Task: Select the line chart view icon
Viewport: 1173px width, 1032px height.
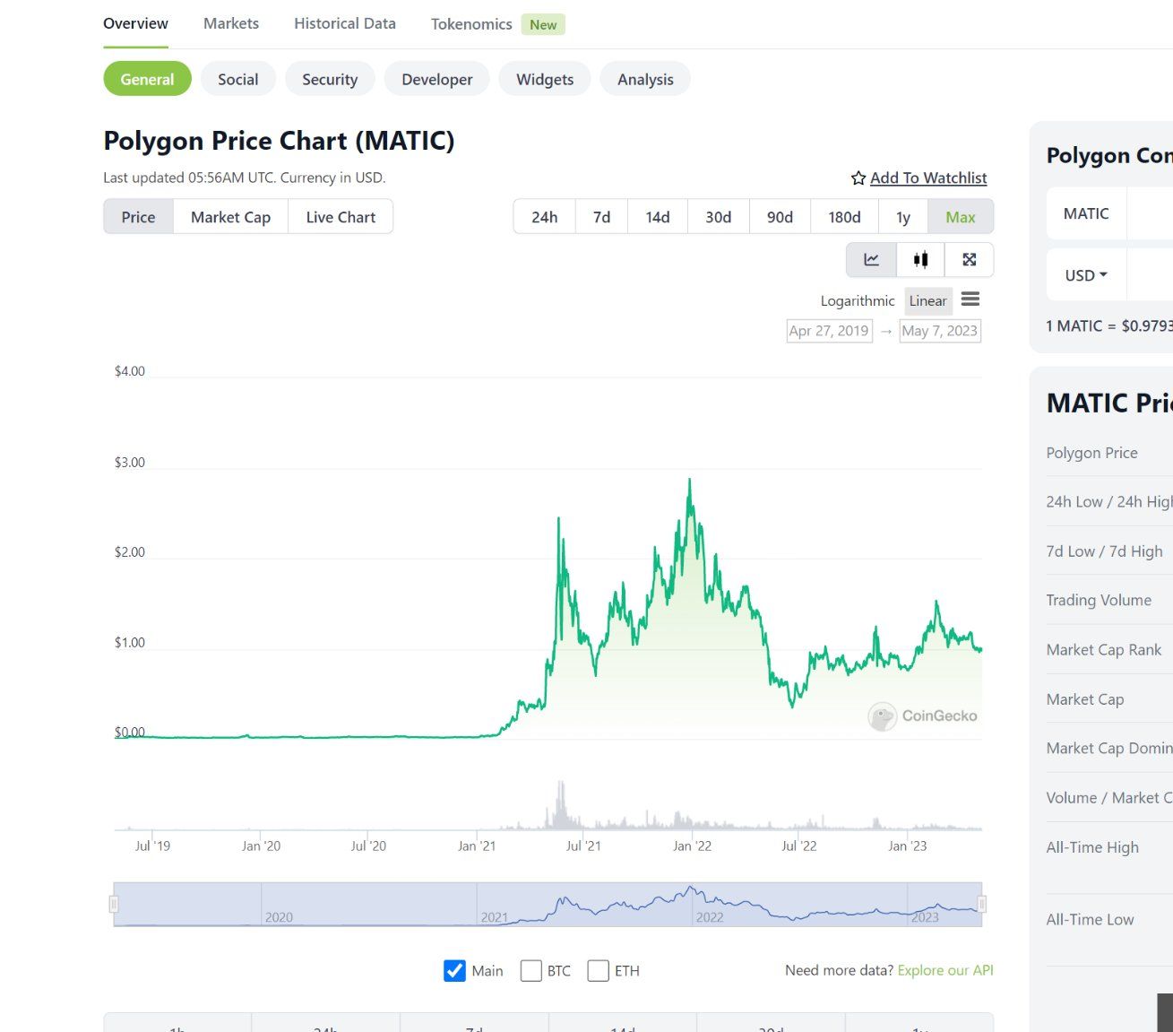Action: coord(871,260)
